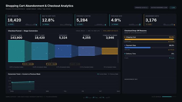Open the Cart Sessions 18,420 card
Viewport: 182px width, 102px height.
(x=22, y=20)
